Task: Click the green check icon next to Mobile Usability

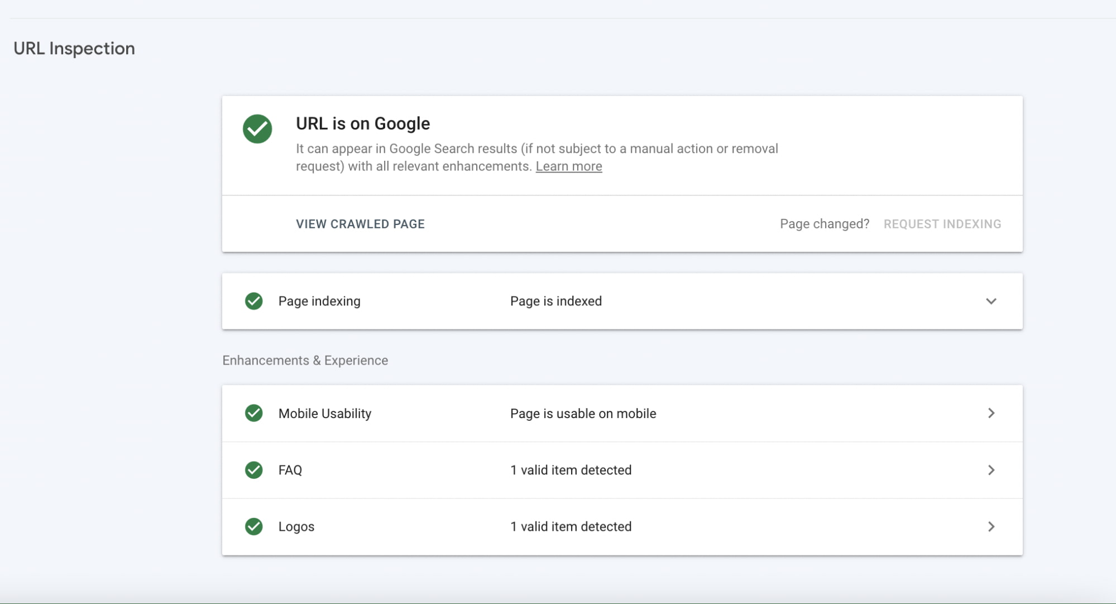Action: click(254, 413)
